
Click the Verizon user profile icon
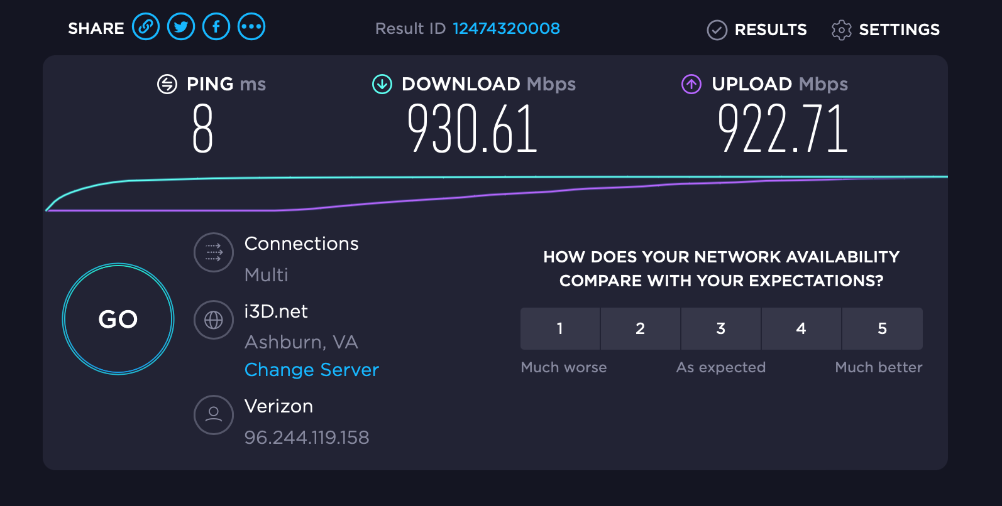[x=214, y=414]
